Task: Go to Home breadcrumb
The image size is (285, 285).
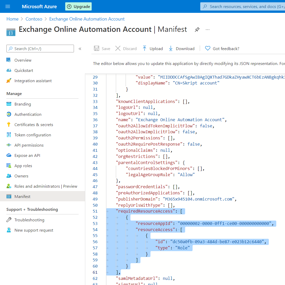Action: [13, 19]
